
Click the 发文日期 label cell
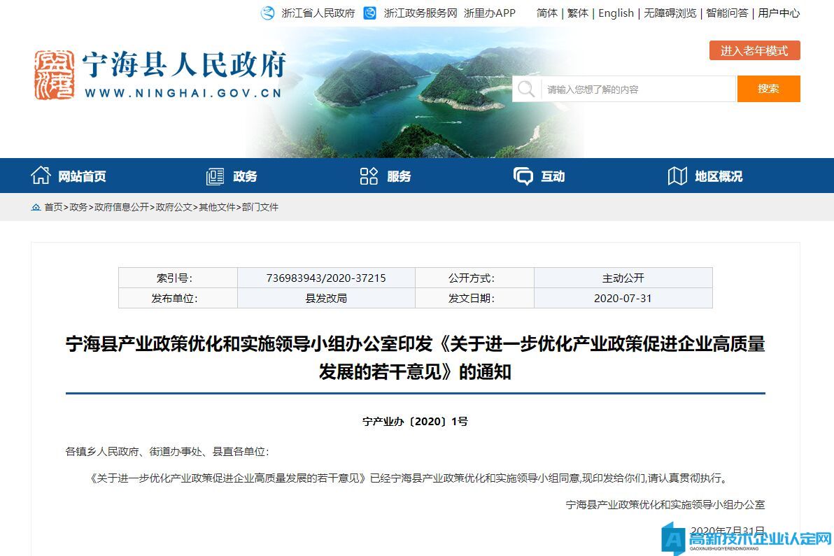474,298
